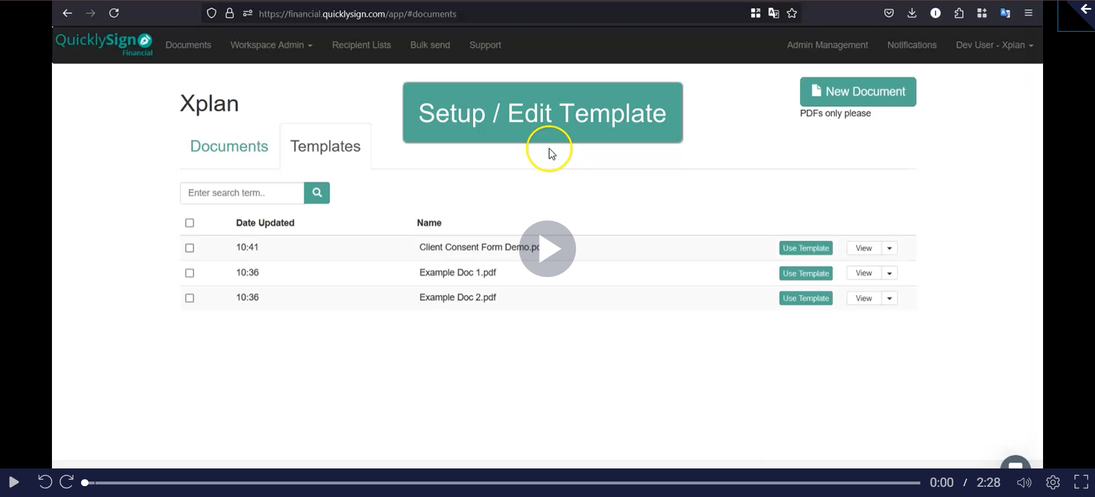Open Notifications in navigation bar
Viewport: 1095px width, 497px height.
912,45
